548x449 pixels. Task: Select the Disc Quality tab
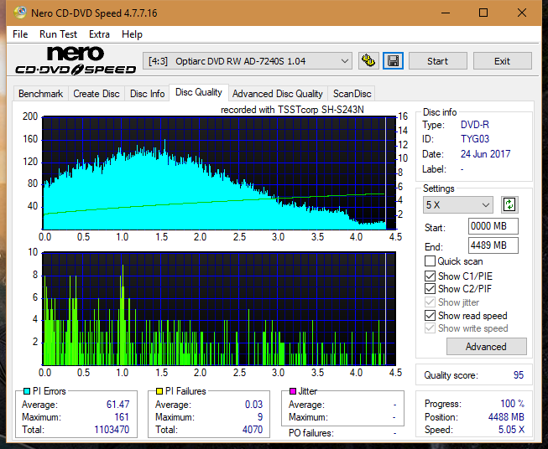[199, 92]
